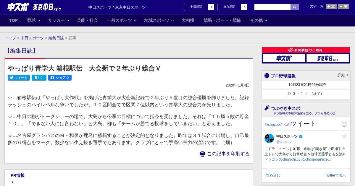Click the 新聞購読のご案内 banner heading

coord(306,50)
